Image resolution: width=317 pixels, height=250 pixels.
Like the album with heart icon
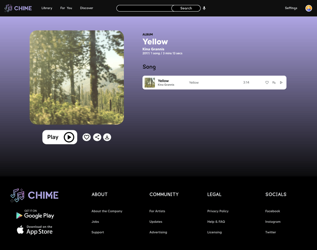click(x=87, y=137)
